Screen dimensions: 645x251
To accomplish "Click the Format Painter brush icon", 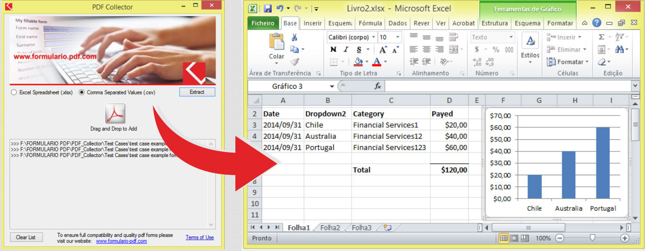I will tap(294, 62).
